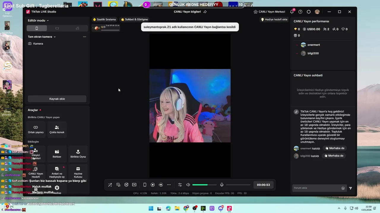Select the portrait phone layout mode
This screenshot has width=380, height=213.
pos(37,28)
